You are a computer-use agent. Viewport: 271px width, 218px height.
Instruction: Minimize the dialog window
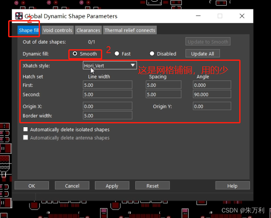[x=199, y=16]
